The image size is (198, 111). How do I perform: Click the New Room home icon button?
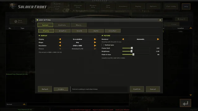pyautogui.click(x=18, y=21)
